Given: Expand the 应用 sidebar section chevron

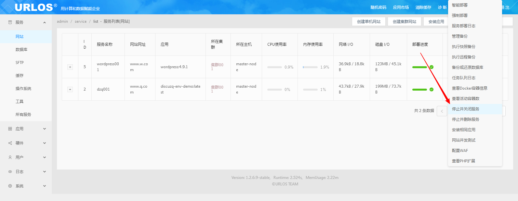Looking at the screenshot, I should [45, 129].
